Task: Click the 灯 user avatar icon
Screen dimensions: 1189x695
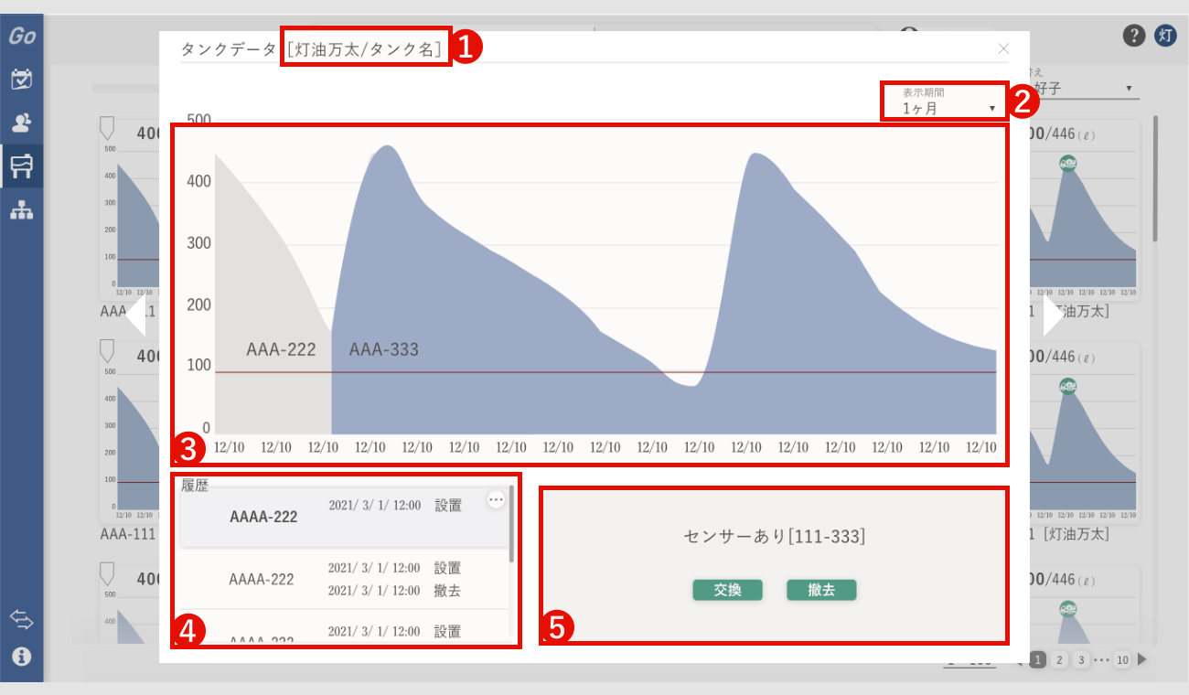Action: pyautogui.click(x=1165, y=36)
